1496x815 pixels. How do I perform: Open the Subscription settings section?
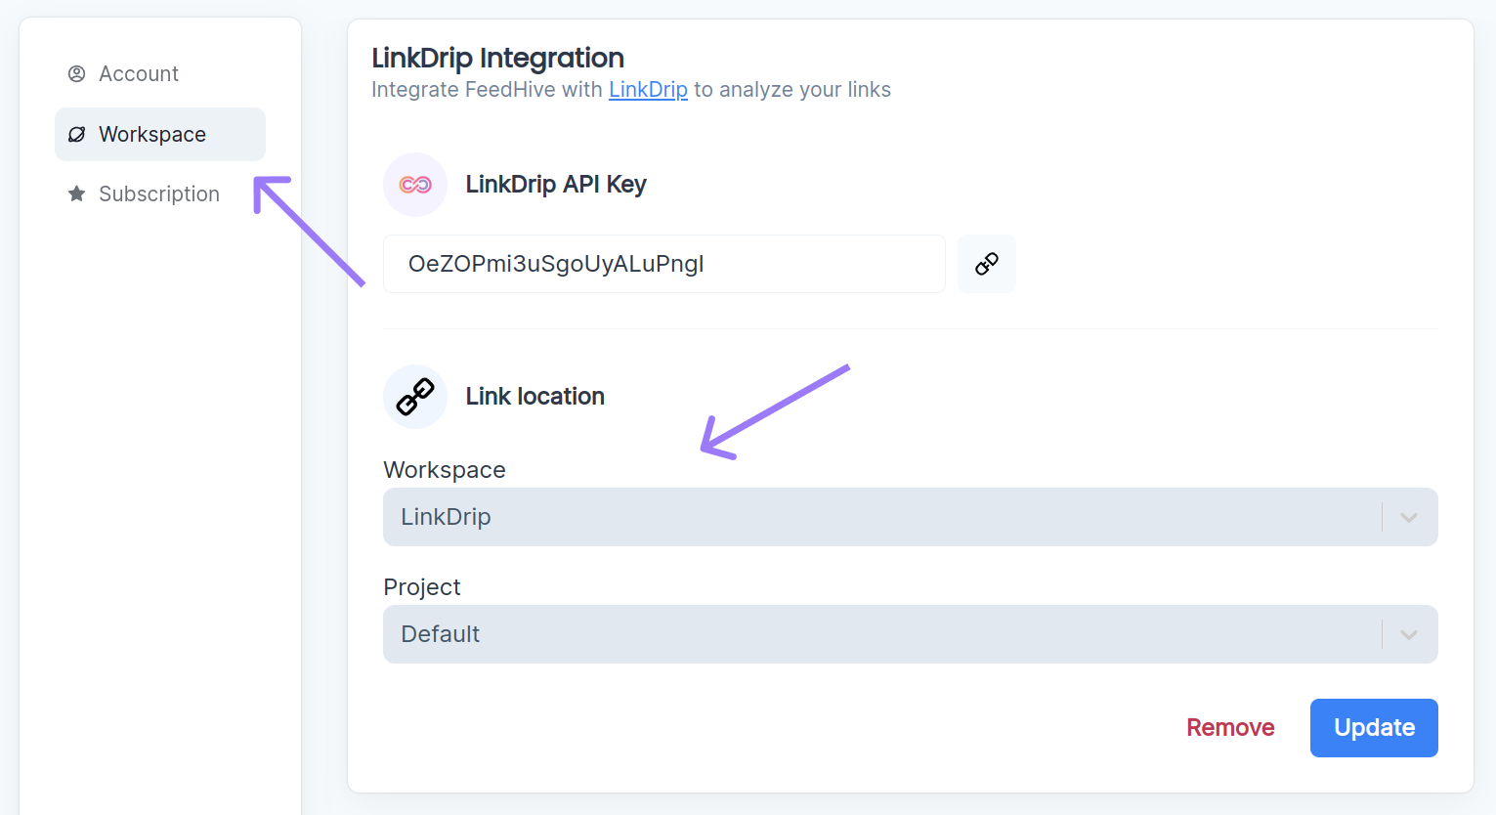158,193
